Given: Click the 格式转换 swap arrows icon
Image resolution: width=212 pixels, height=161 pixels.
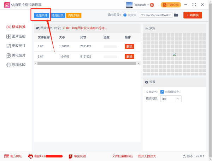Looking at the screenshot, I should click(x=8, y=27).
